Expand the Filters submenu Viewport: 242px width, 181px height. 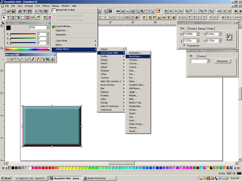[x=74, y=45]
